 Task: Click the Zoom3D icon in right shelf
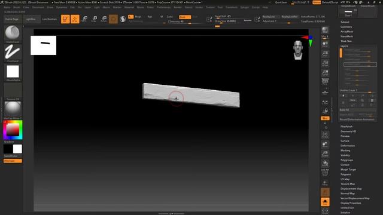[x=325, y=154]
